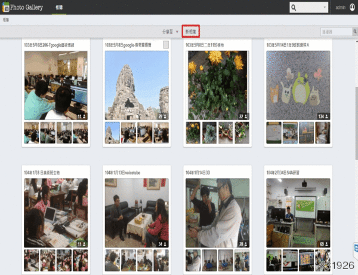Click the magnifier icon in top search box
Viewport: 358px width, 275px height.
294,8
